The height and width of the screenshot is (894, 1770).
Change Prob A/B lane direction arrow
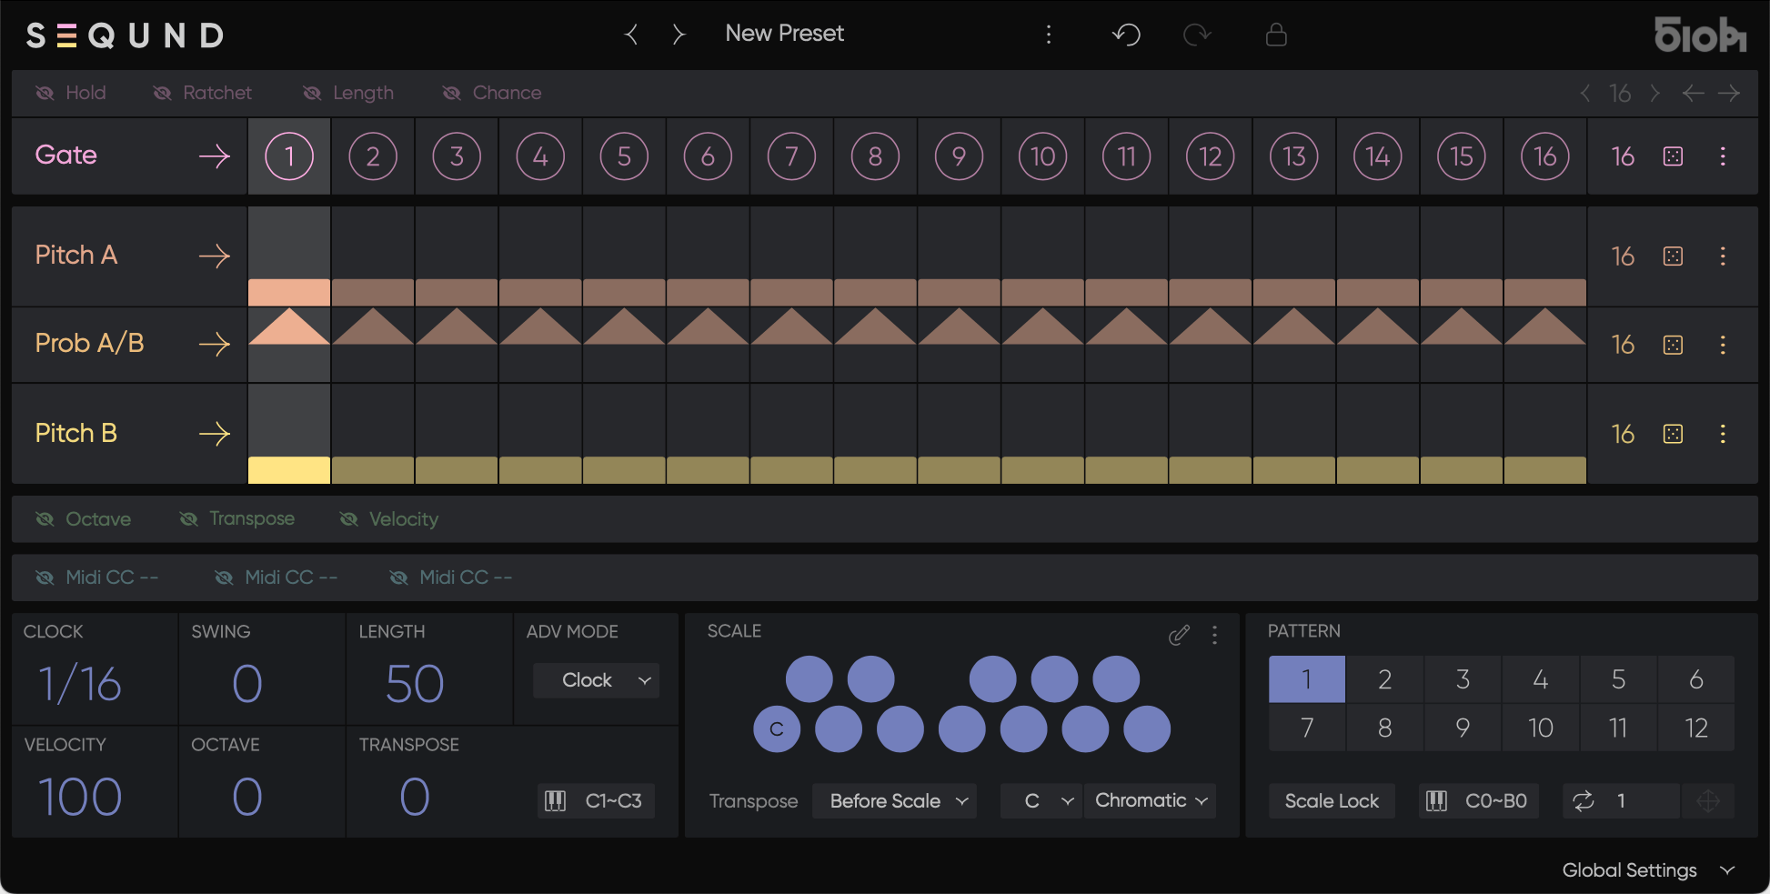coord(214,344)
